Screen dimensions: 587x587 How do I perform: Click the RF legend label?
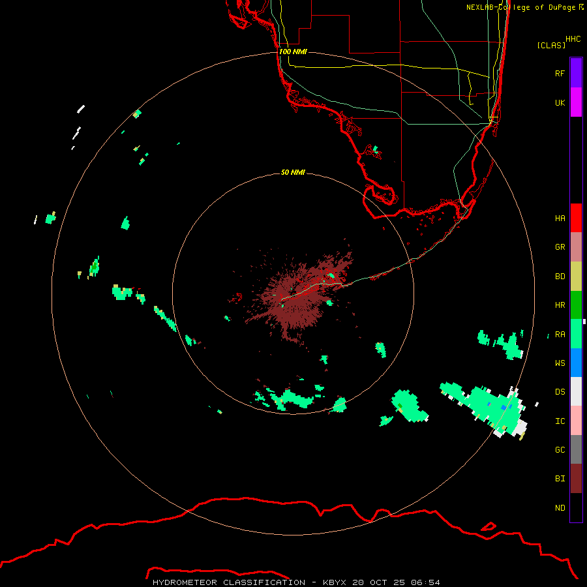tap(560, 74)
